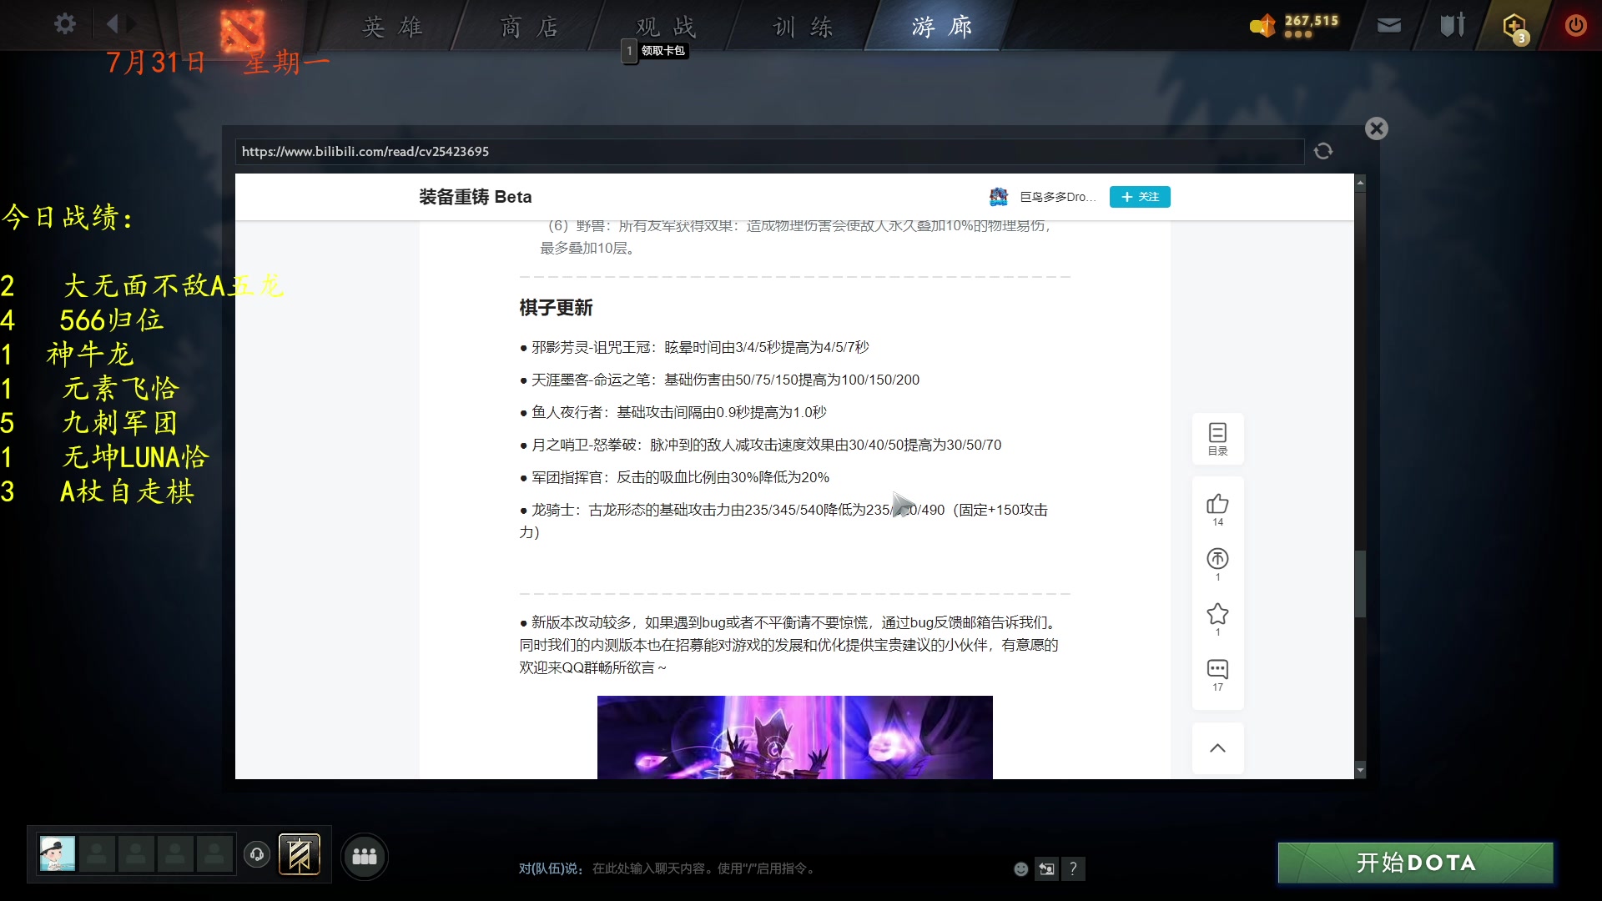This screenshot has width=1602, height=901.
Task: Open the 英雄 heroes tab
Action: (392, 27)
